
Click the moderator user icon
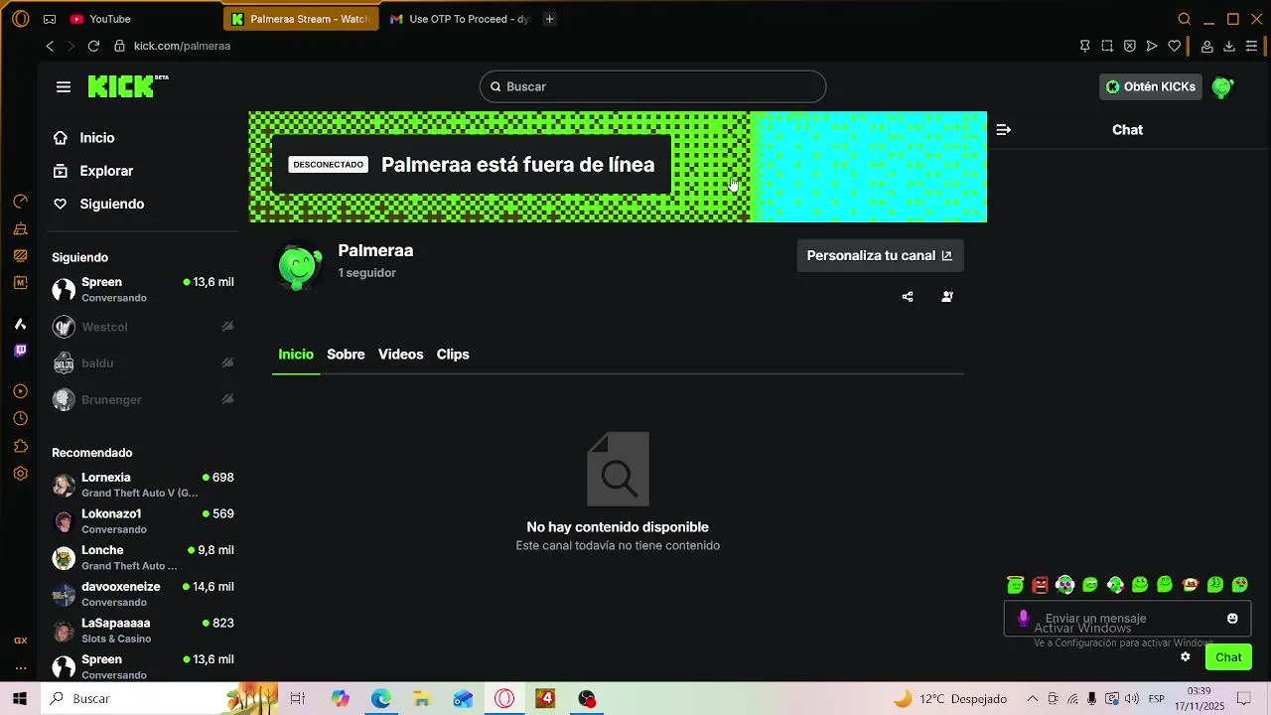(x=947, y=296)
